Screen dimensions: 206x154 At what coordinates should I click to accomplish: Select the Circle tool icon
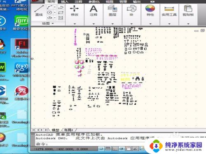49,12
